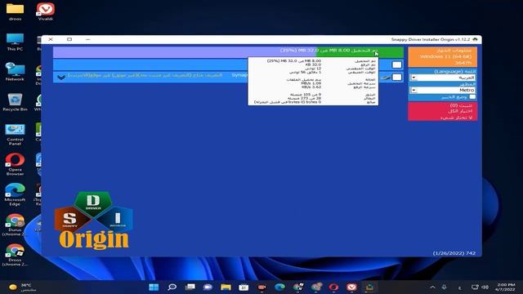Open Task View from the taskbar

[190, 287]
